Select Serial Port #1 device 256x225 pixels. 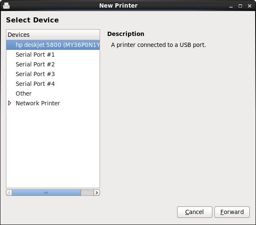pyautogui.click(x=35, y=55)
